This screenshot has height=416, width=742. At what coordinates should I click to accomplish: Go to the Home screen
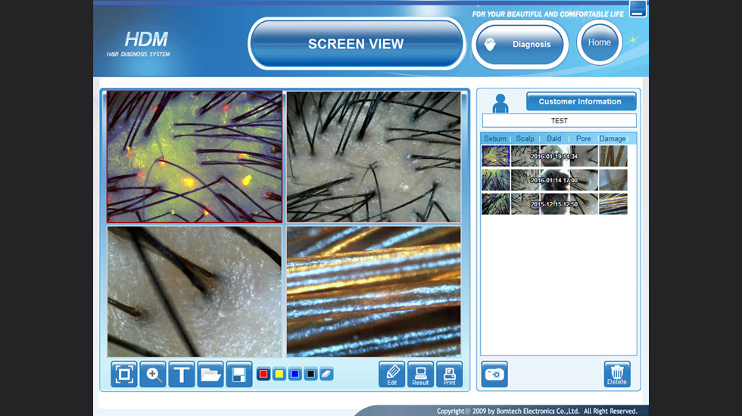(x=599, y=42)
